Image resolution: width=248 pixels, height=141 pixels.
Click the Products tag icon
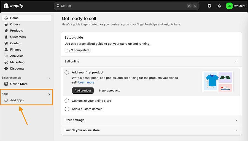(6, 30)
